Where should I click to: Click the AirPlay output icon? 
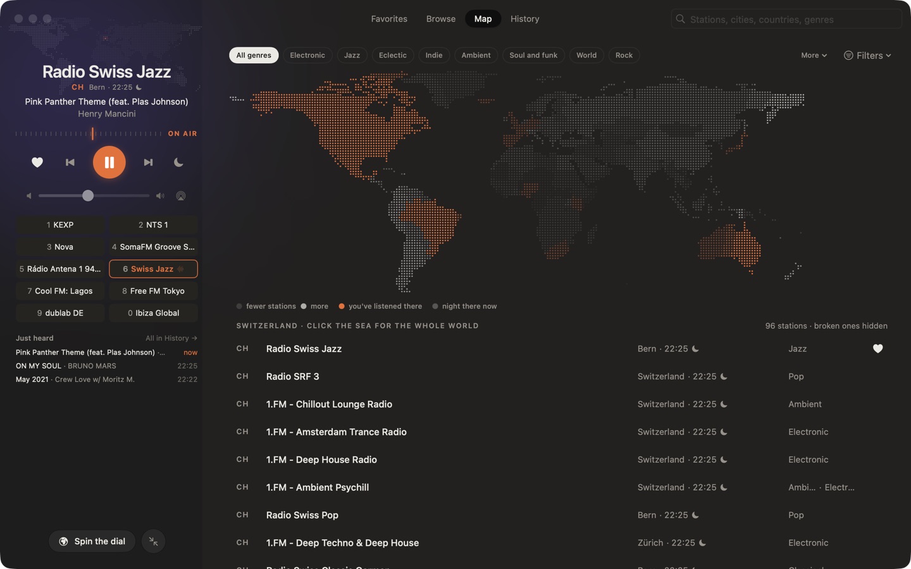[x=181, y=196]
